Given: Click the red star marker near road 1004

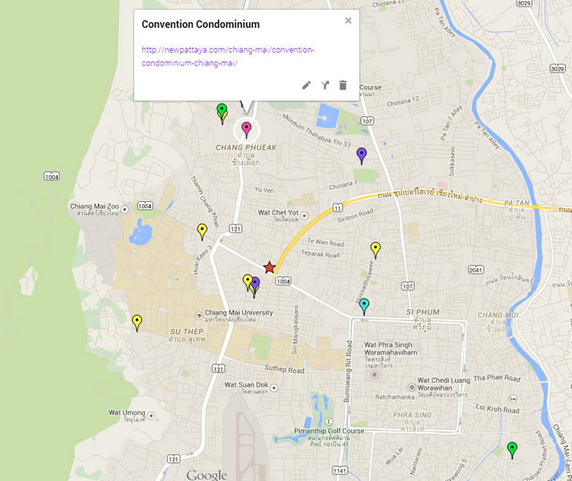Looking at the screenshot, I should click(269, 267).
